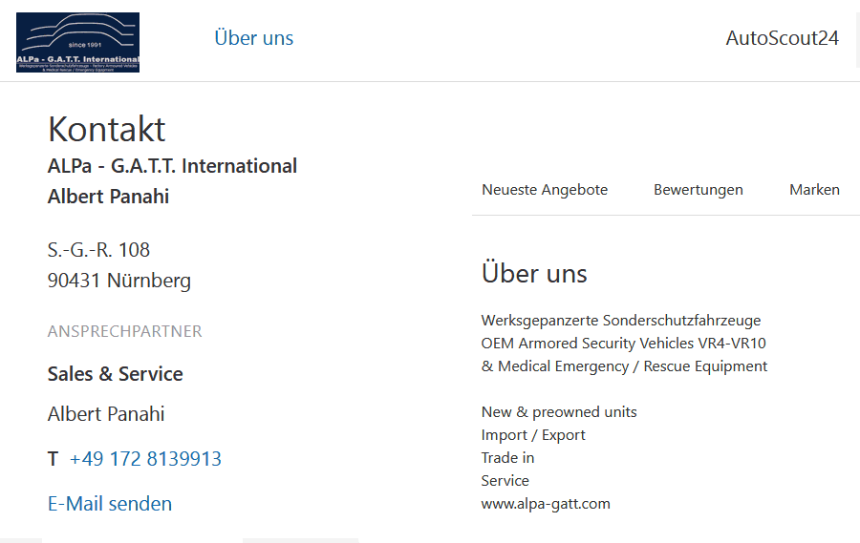
Task: Click the Import / Export text line
Action: click(x=533, y=435)
